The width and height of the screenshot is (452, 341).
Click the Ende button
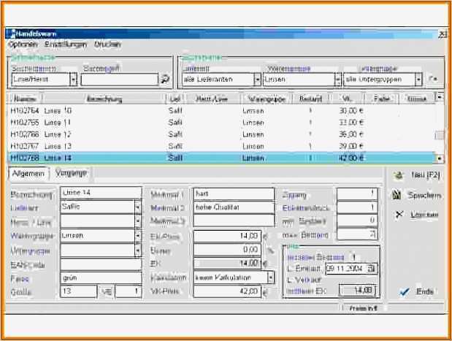pos(417,291)
